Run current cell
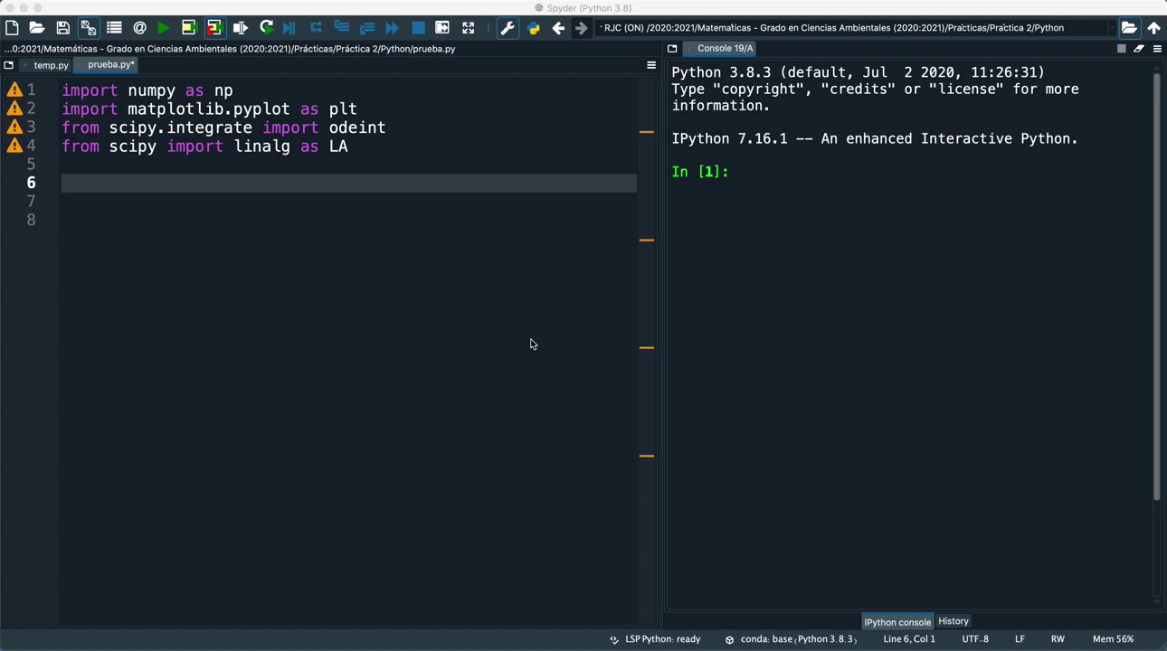 tap(188, 28)
